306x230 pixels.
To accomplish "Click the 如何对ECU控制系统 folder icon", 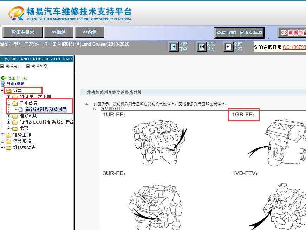I will [15, 122].
